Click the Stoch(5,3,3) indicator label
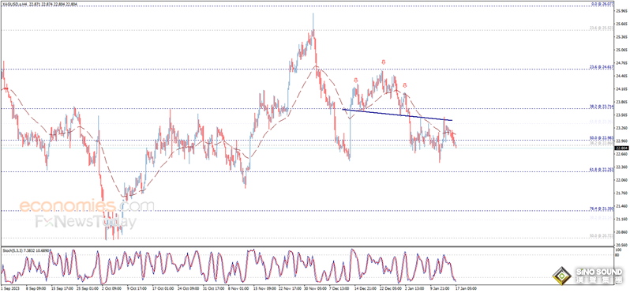The image size is (630, 293). (26, 250)
